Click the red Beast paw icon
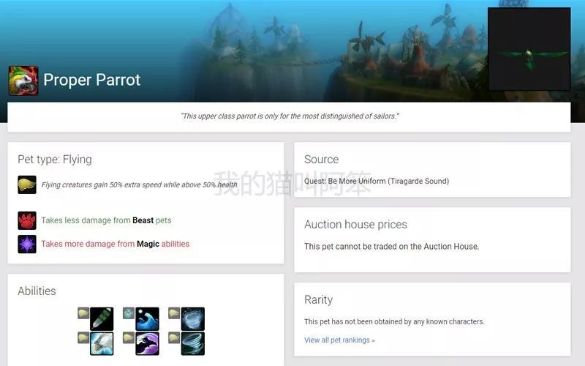Screen dimensions: 585x366 (27, 220)
